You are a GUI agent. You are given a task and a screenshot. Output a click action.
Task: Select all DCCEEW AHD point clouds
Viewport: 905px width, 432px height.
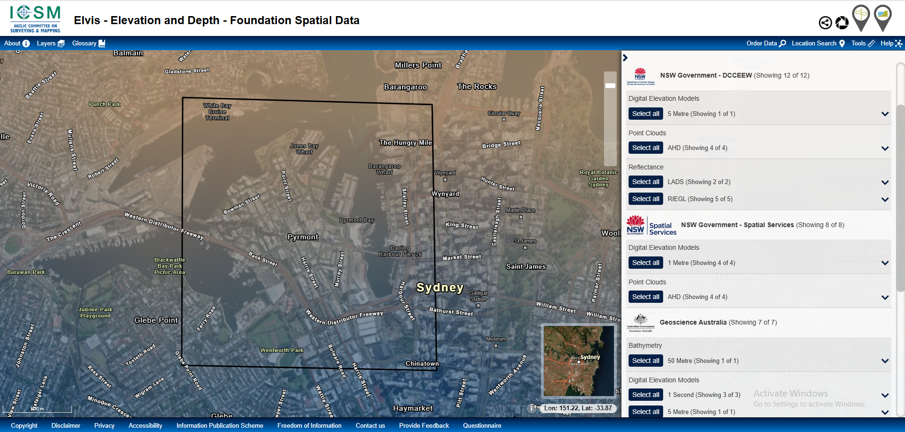pyautogui.click(x=646, y=148)
